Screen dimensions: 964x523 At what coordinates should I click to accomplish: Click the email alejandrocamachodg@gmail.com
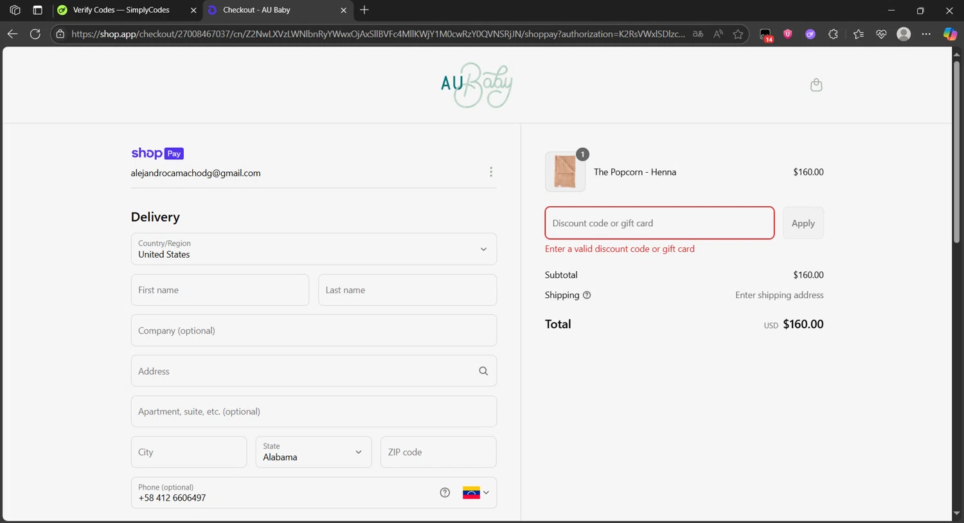(x=195, y=173)
